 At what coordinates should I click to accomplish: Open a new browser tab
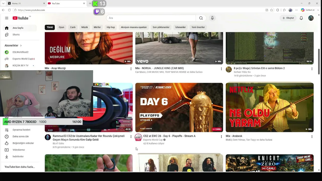click(90, 4)
